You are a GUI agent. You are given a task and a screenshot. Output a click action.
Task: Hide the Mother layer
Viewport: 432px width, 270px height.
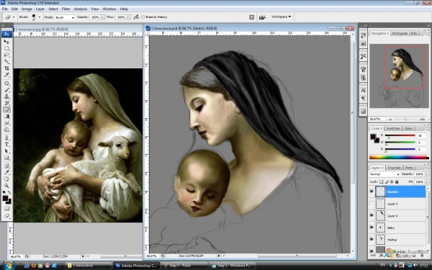click(372, 240)
